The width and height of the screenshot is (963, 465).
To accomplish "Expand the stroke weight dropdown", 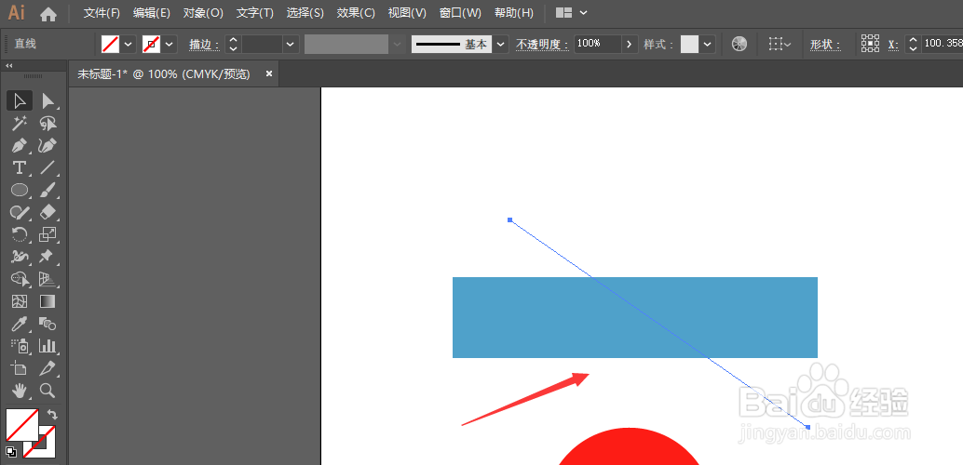I will click(292, 44).
